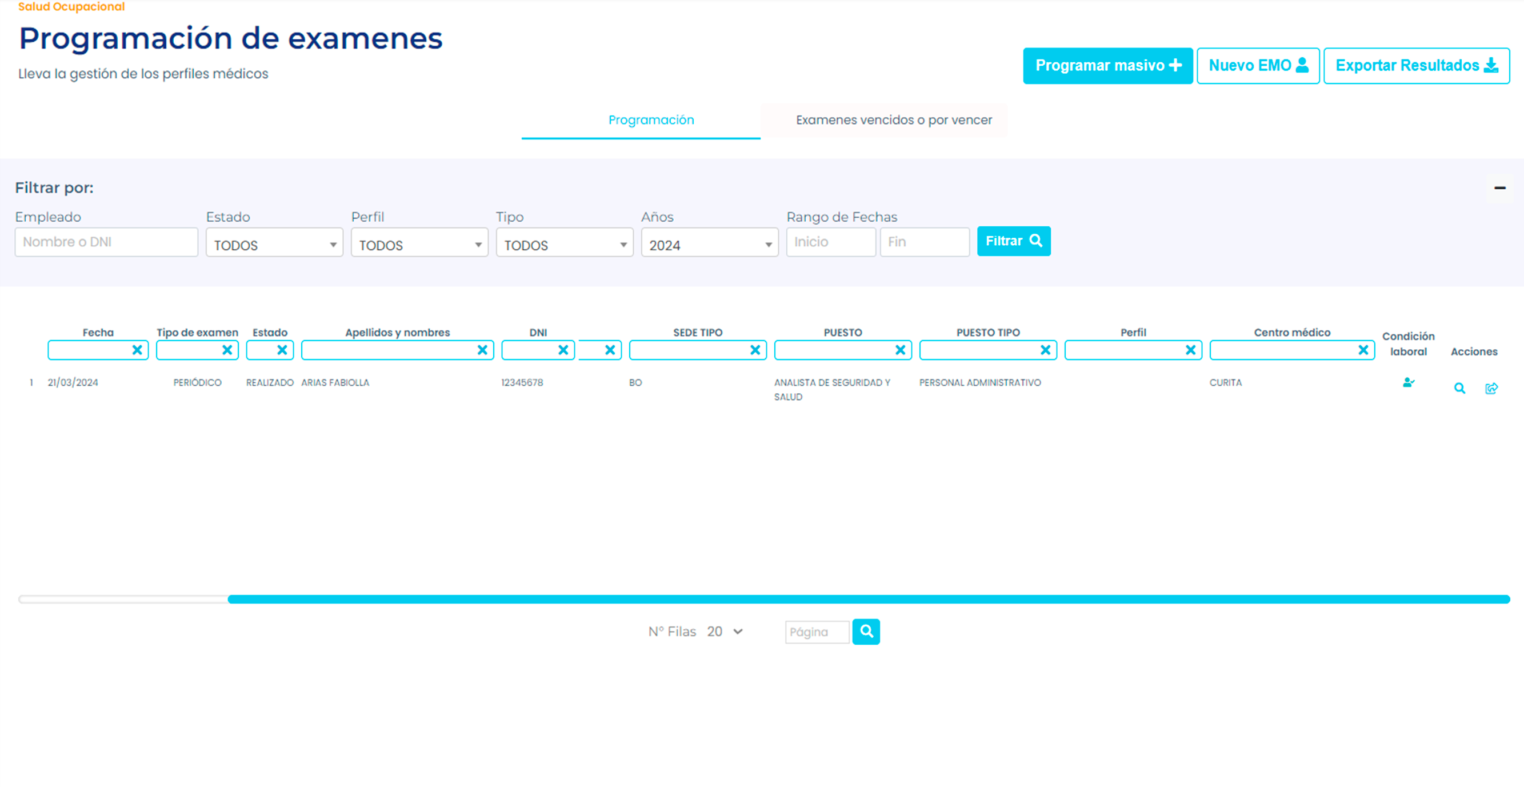Image resolution: width=1524 pixels, height=787 pixels.
Task: Click the PUESTO TIPO column header
Action: pyautogui.click(x=988, y=333)
